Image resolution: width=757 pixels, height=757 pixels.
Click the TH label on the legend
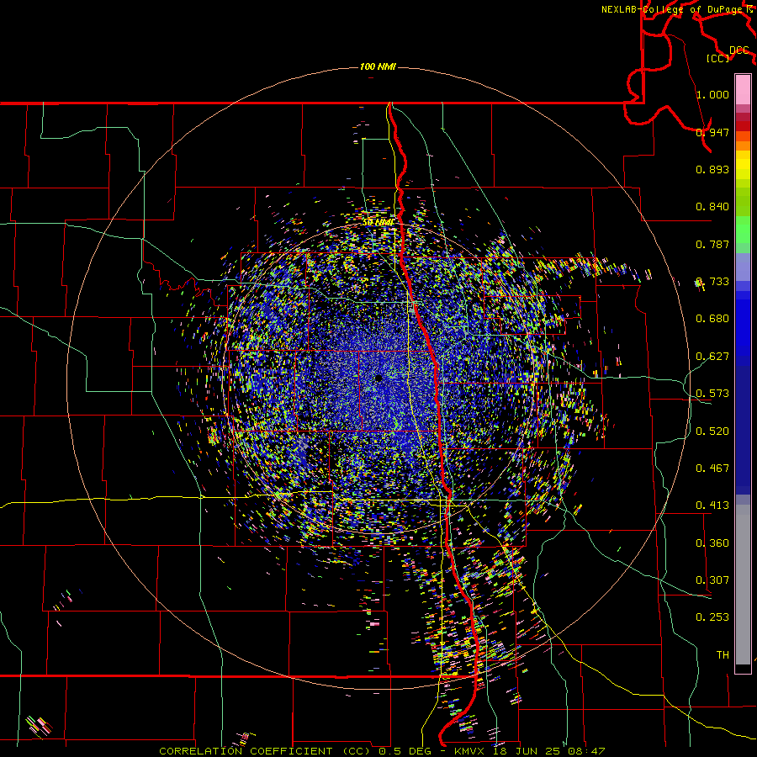(723, 655)
